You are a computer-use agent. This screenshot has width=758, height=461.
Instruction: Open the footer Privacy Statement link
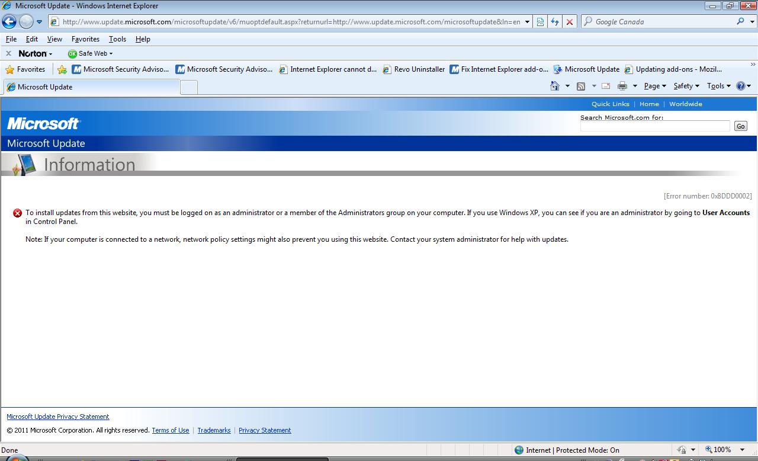point(265,430)
